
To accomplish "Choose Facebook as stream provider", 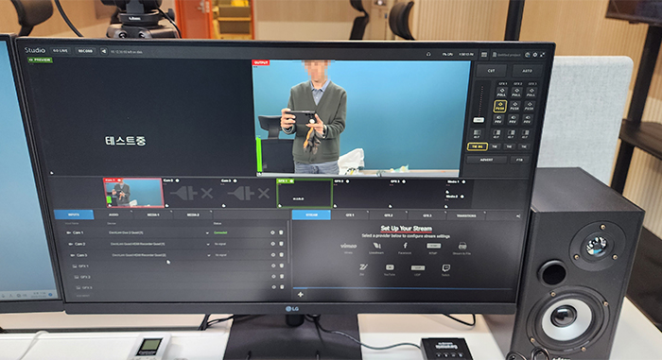I will coord(405,246).
